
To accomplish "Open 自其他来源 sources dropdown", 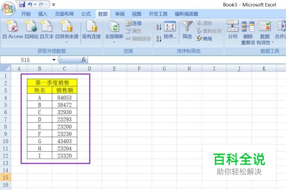I will pos(67,31).
